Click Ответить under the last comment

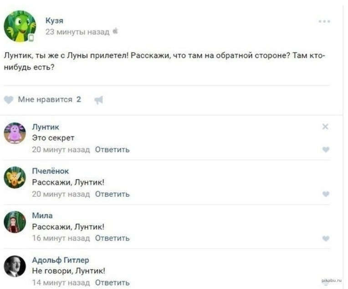point(112,283)
